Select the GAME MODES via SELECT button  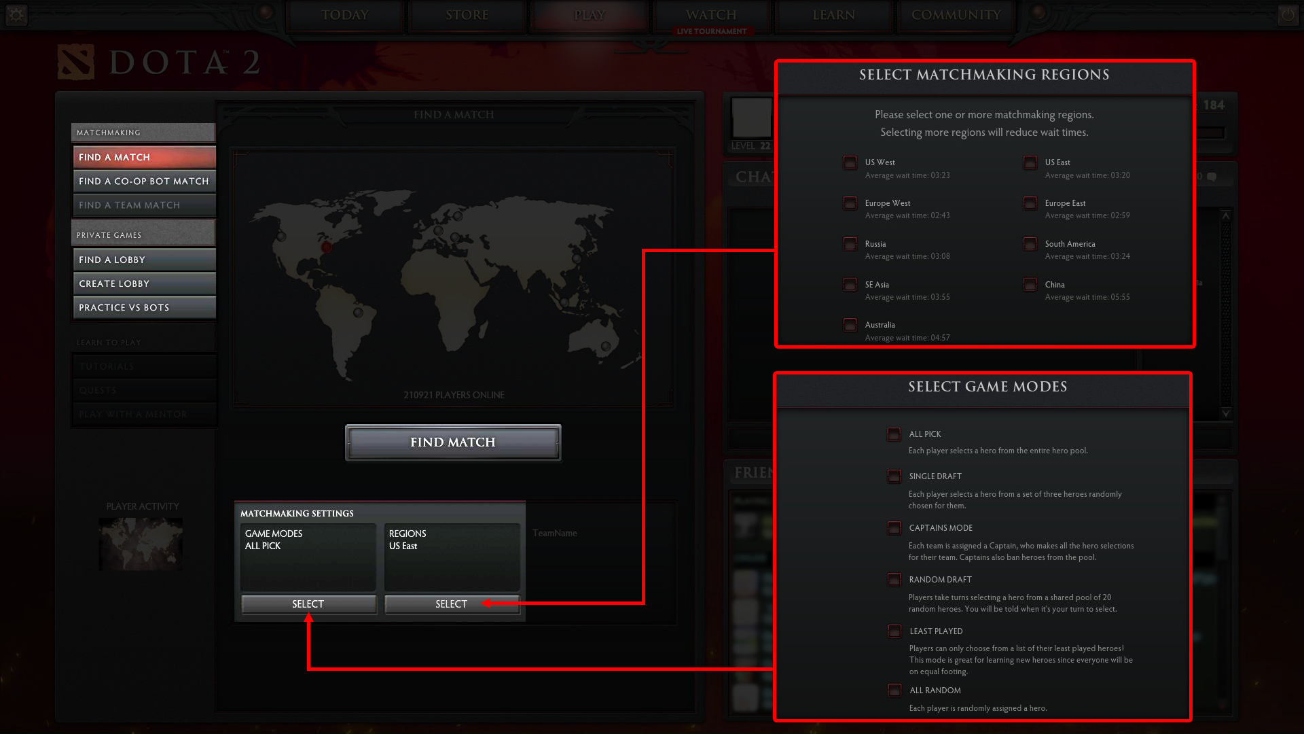[307, 603]
